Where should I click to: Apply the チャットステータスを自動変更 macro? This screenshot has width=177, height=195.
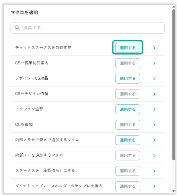point(128,48)
